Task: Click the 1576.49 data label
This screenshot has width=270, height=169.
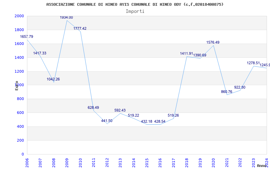Action: pyautogui.click(x=213, y=43)
